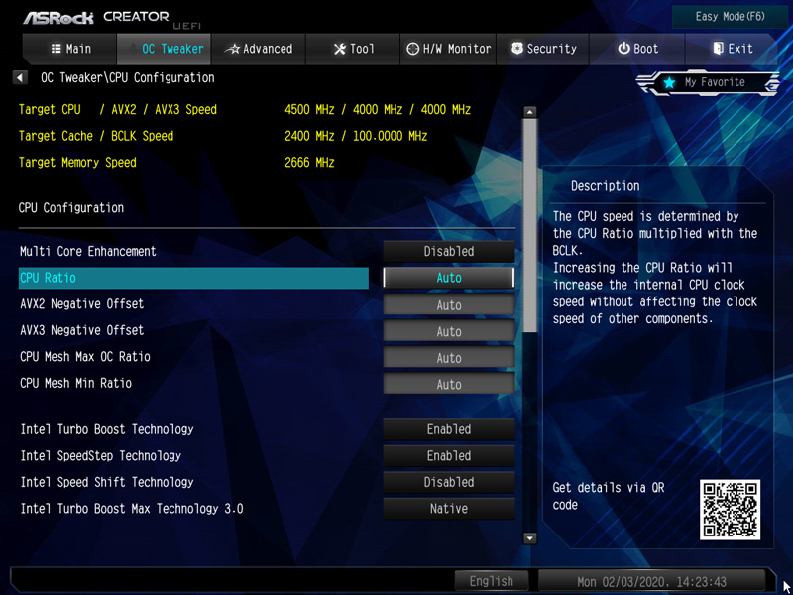This screenshot has height=595, width=793.
Task: Select the CPU Ratio row label
Action: click(x=48, y=278)
